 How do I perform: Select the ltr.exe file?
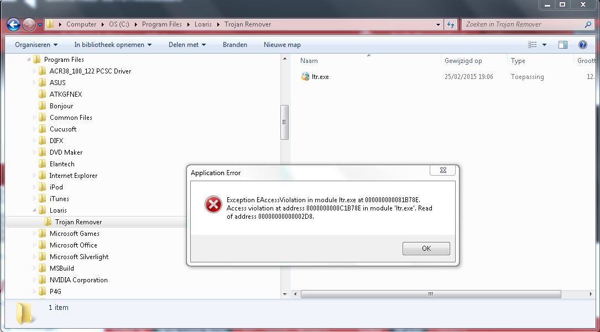(320, 77)
